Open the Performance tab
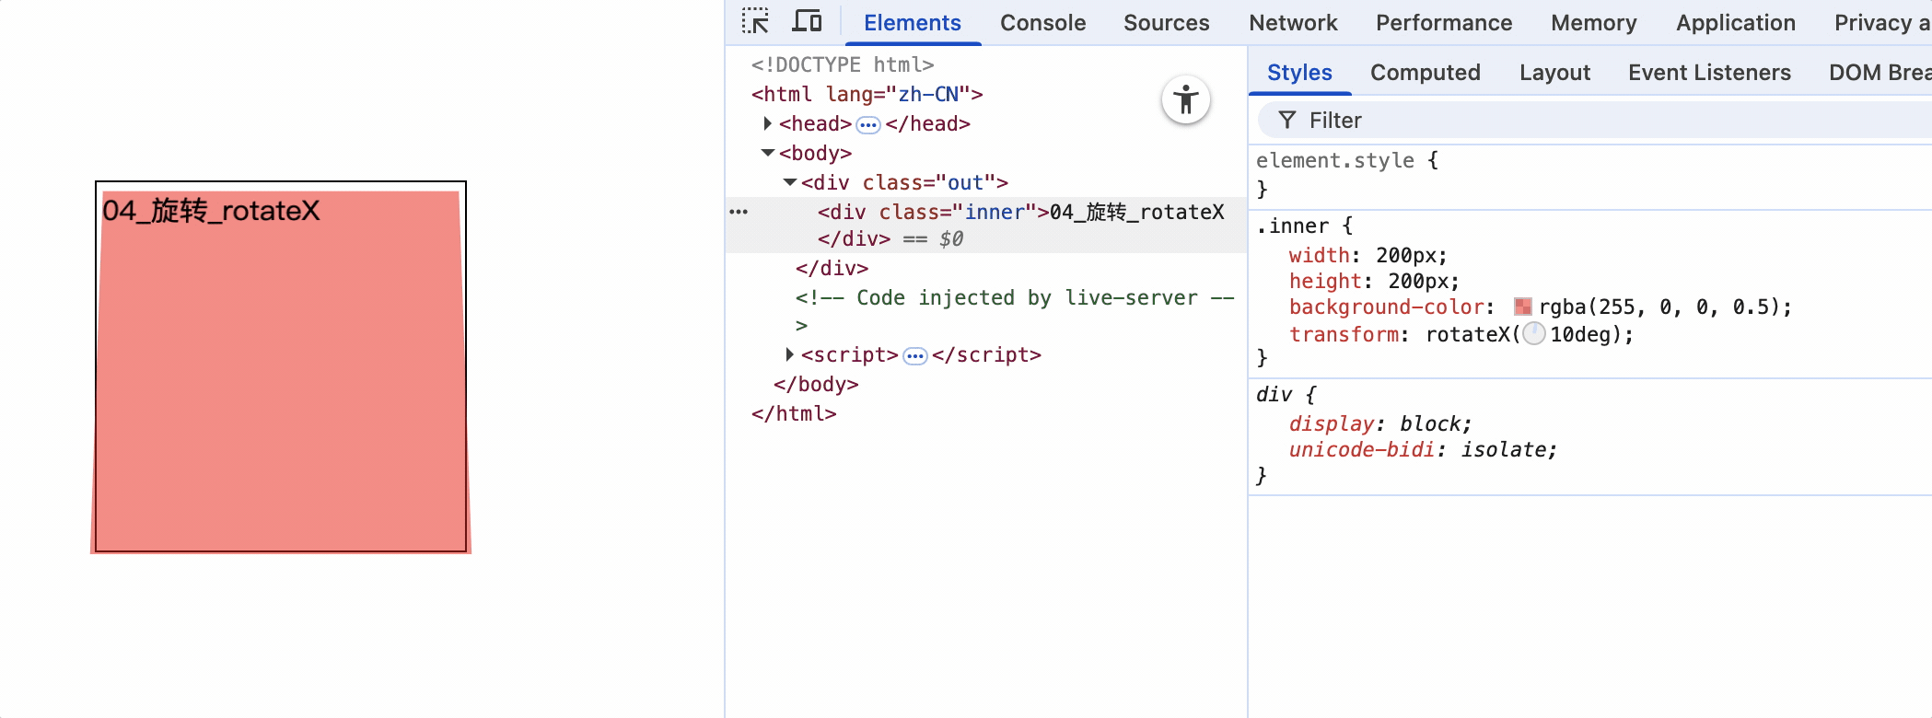Viewport: 1932px width, 718px height. (1444, 22)
